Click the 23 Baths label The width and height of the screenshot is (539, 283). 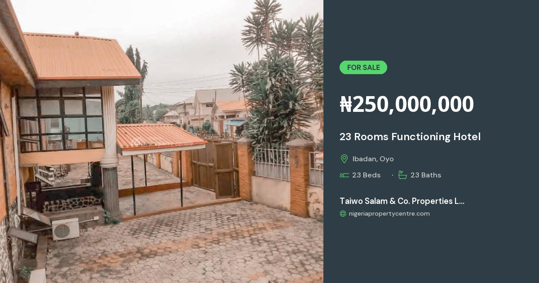tap(426, 175)
